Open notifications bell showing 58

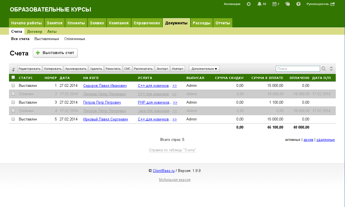260,4
